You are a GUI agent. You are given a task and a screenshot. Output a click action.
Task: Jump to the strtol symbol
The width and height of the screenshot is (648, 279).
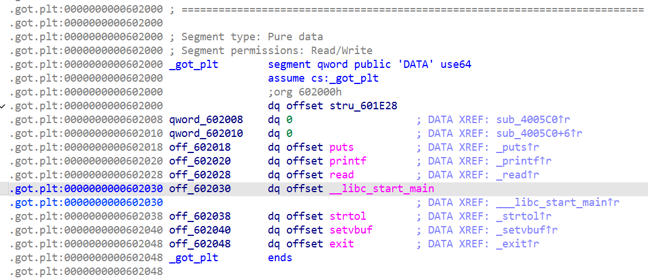[x=348, y=216]
